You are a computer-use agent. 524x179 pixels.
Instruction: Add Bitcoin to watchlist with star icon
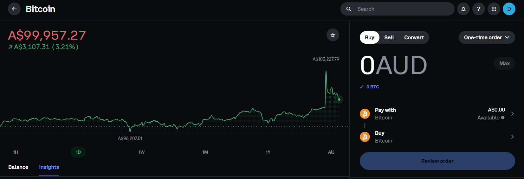[333, 35]
